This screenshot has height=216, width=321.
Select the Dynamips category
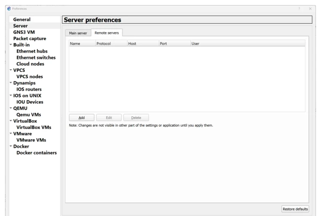coord(24,83)
